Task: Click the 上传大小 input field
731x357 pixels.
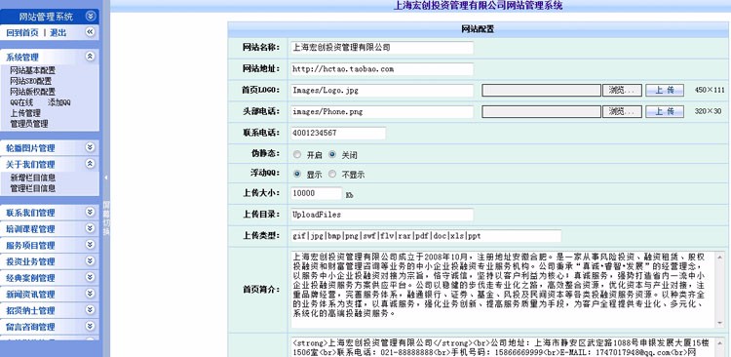Action: click(x=316, y=193)
